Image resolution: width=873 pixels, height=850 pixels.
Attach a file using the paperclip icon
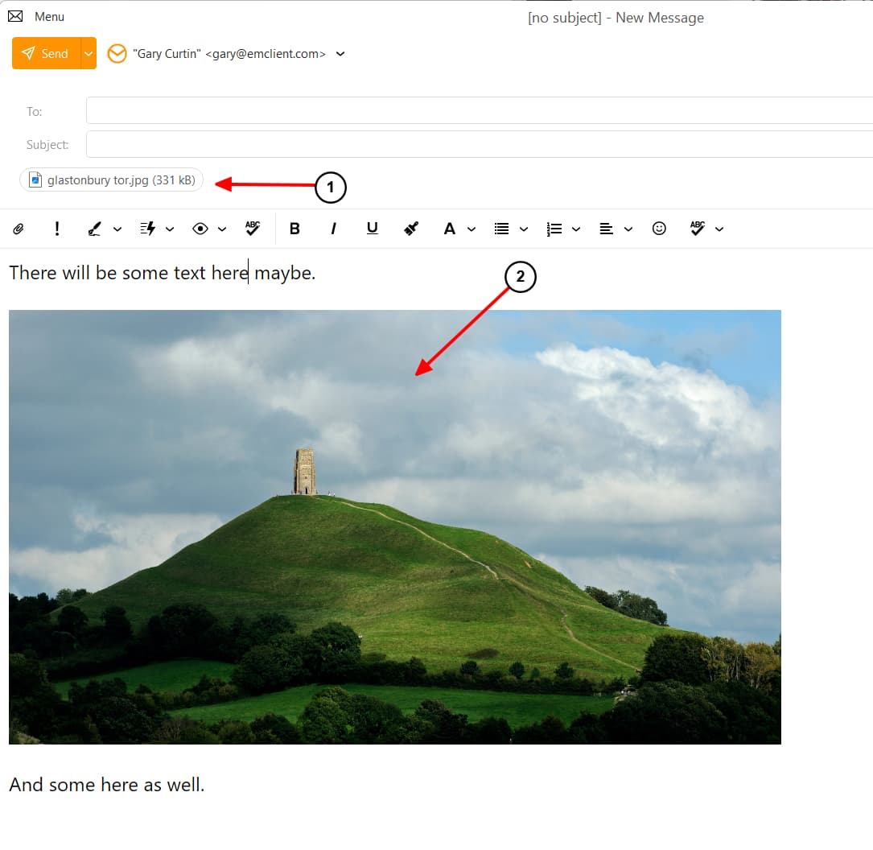[x=18, y=229]
